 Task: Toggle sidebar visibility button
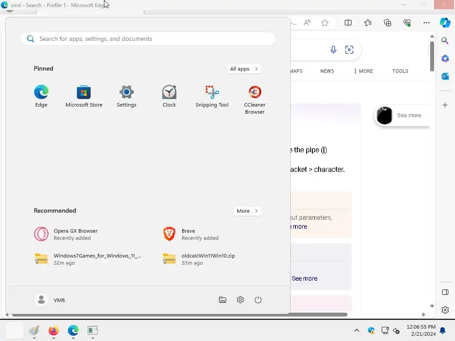click(445, 292)
